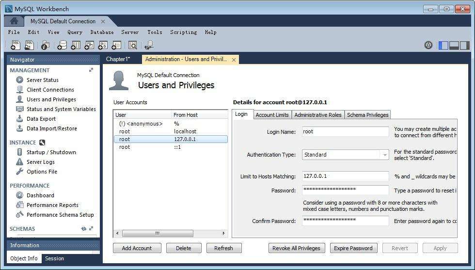Toggle the right sidebar panel view

point(464,46)
